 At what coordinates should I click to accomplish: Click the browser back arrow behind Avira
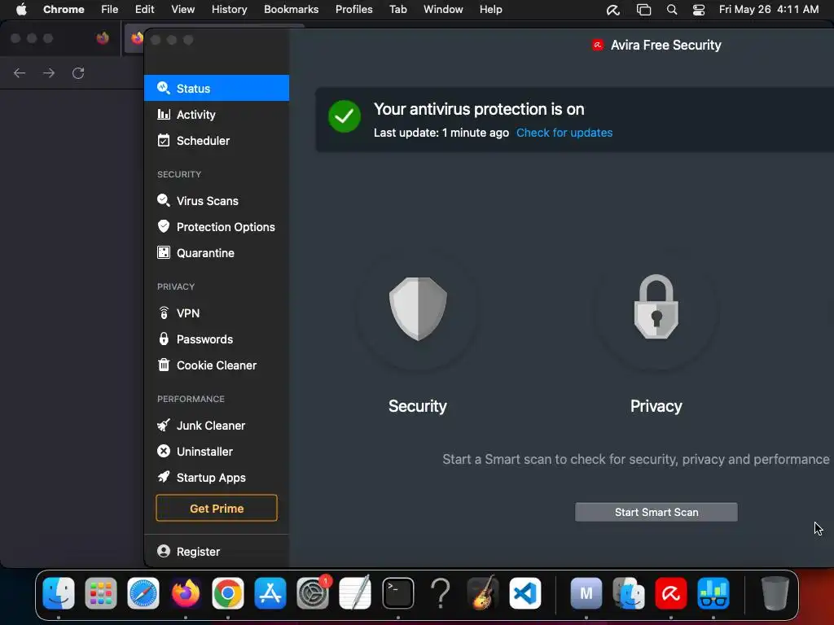[x=20, y=72]
